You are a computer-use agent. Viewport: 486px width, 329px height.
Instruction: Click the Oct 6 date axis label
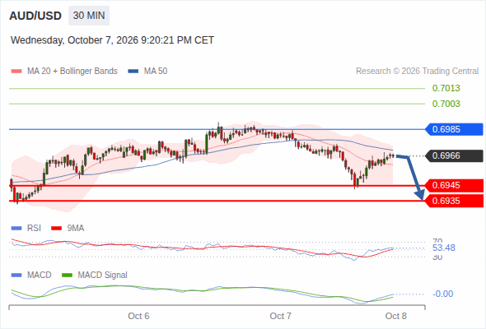[138, 316]
